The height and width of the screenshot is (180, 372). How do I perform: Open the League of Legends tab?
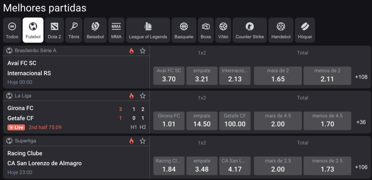tap(148, 30)
